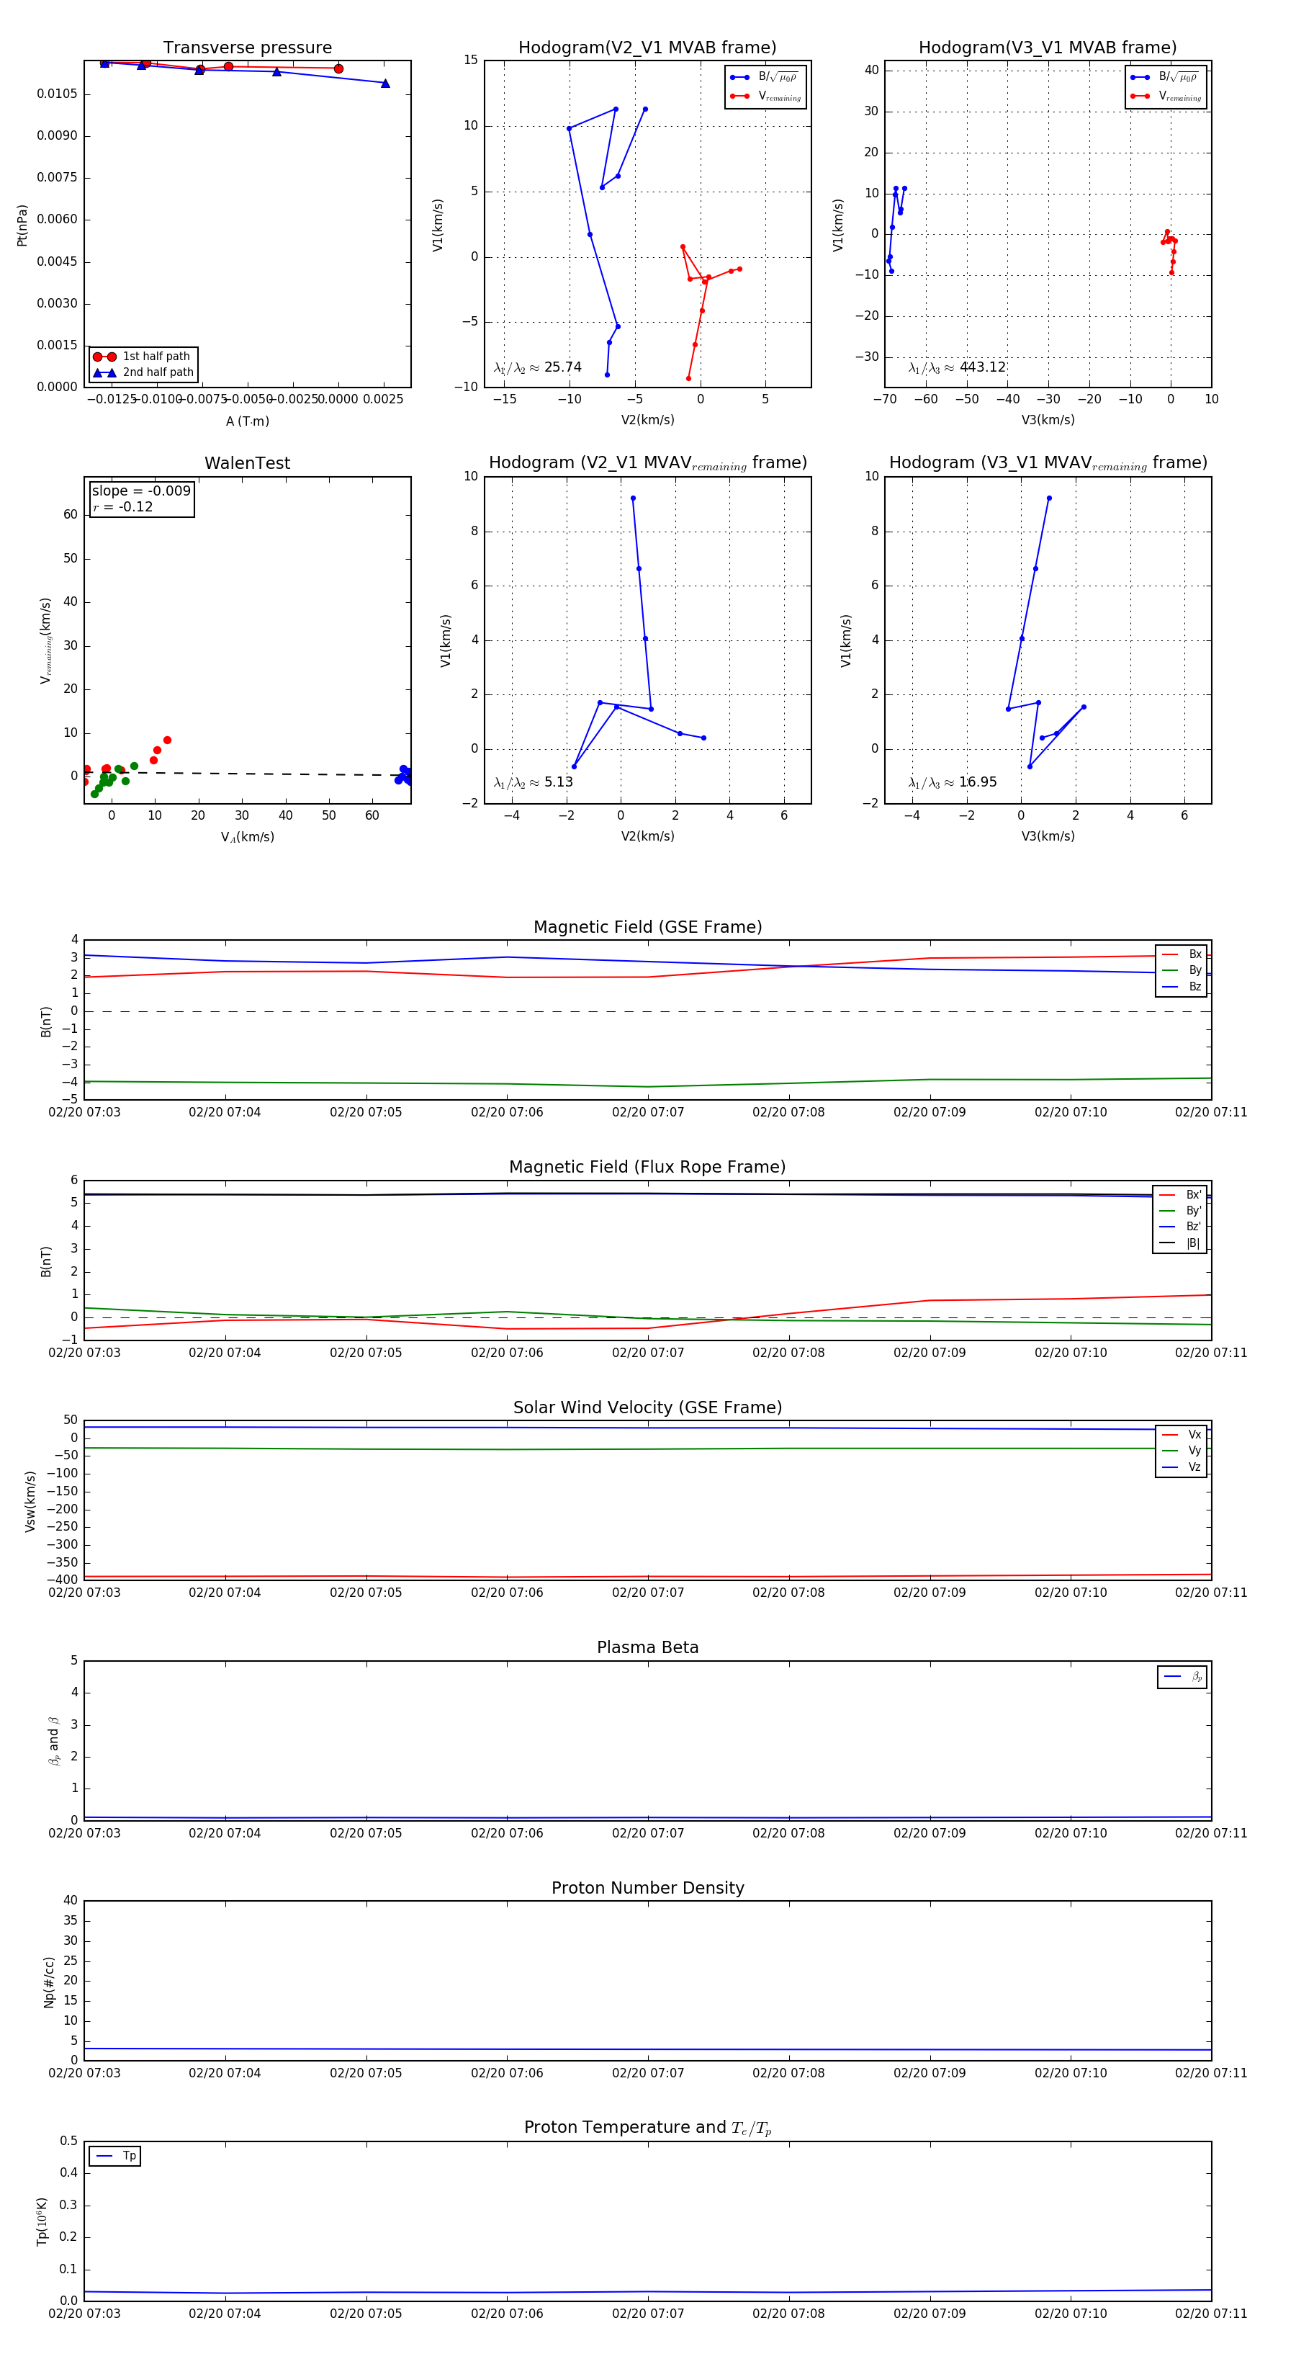This screenshot has width=1296, height=2377.
Task: Click the "2nd half path" legend entry
Action: click(143, 373)
